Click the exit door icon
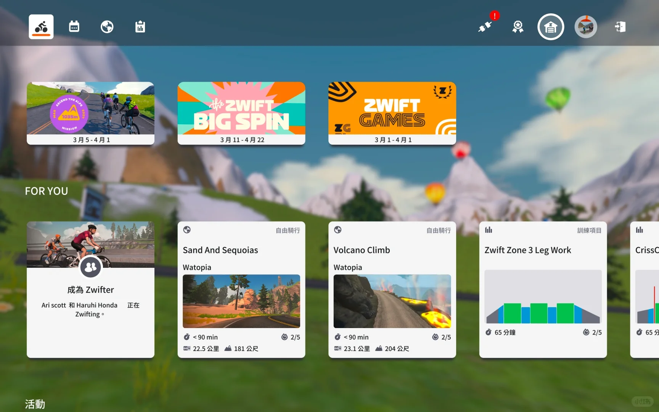The width and height of the screenshot is (659, 412). pyautogui.click(x=620, y=27)
